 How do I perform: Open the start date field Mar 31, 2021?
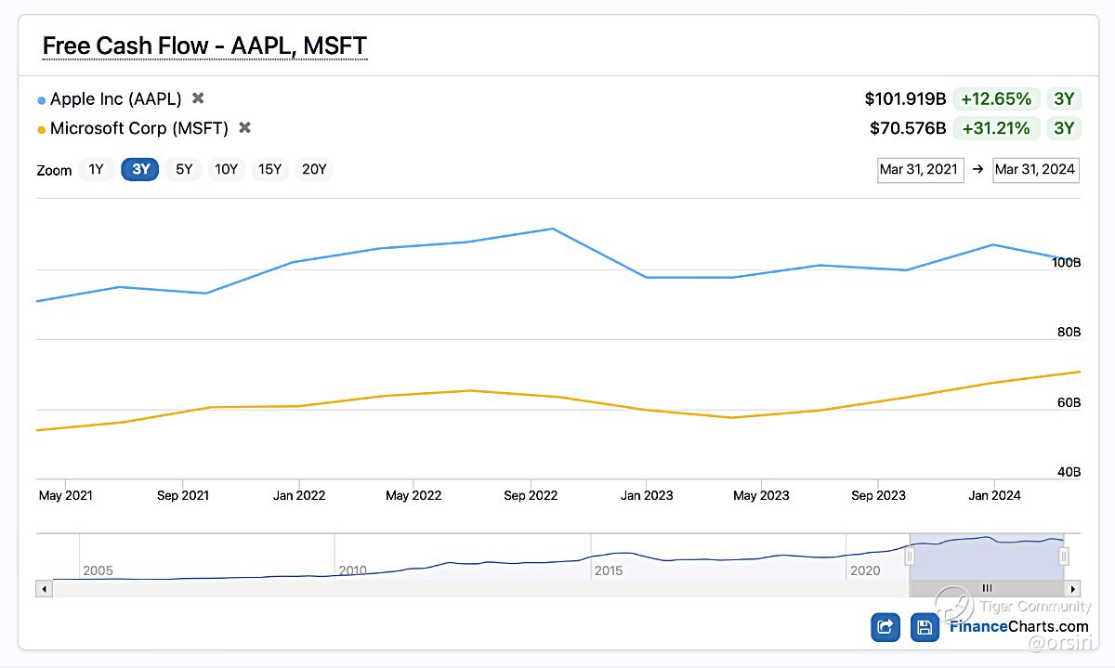[x=919, y=169]
